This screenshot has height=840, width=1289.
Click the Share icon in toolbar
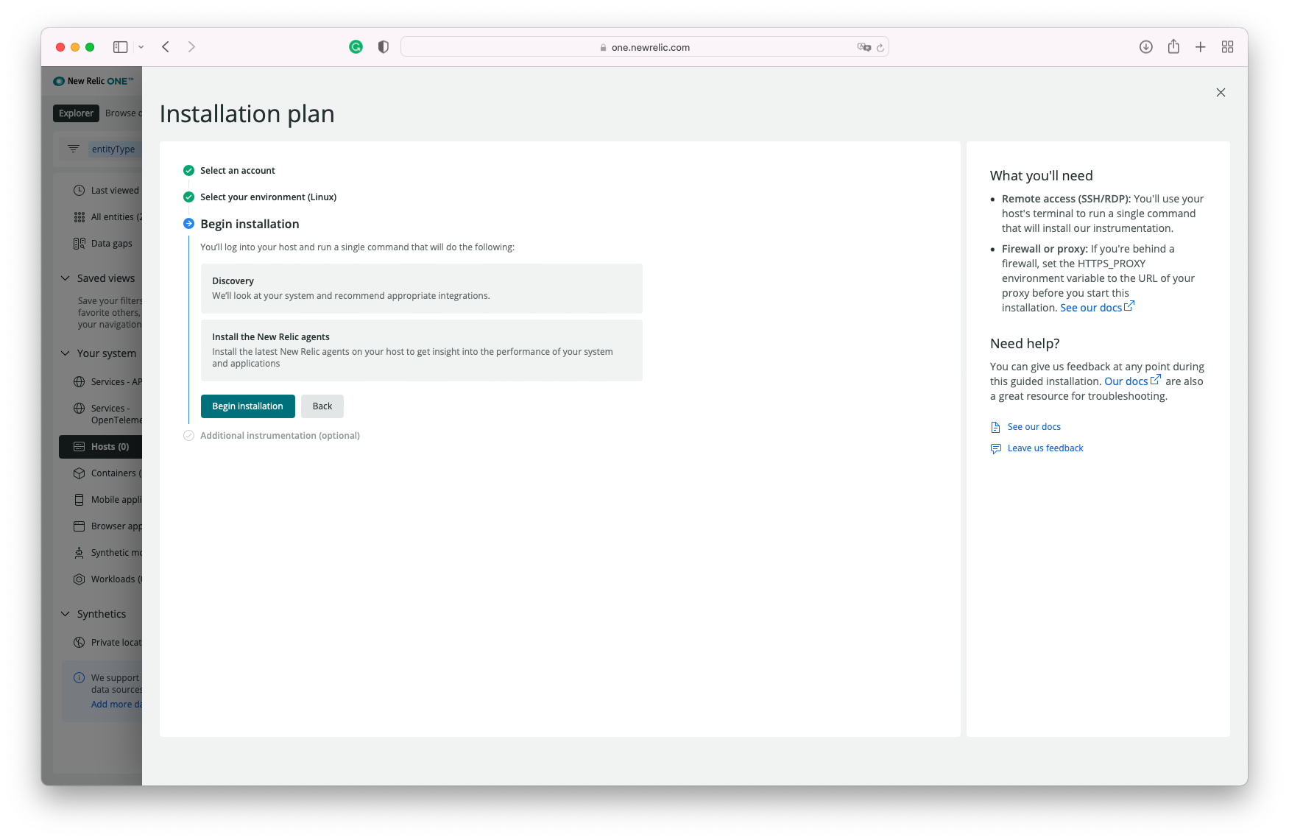pyautogui.click(x=1173, y=47)
